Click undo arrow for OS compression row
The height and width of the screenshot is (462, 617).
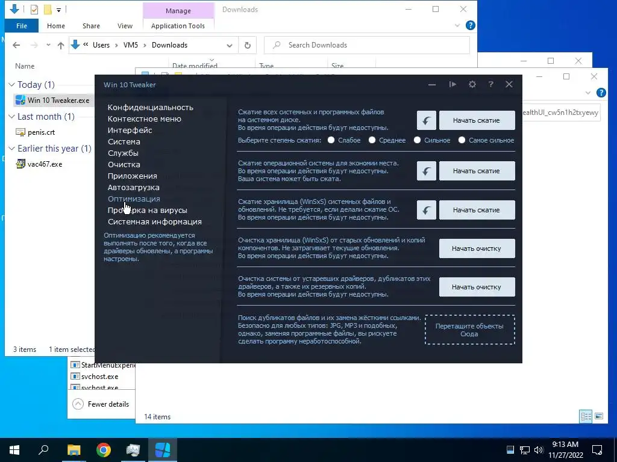pos(427,171)
